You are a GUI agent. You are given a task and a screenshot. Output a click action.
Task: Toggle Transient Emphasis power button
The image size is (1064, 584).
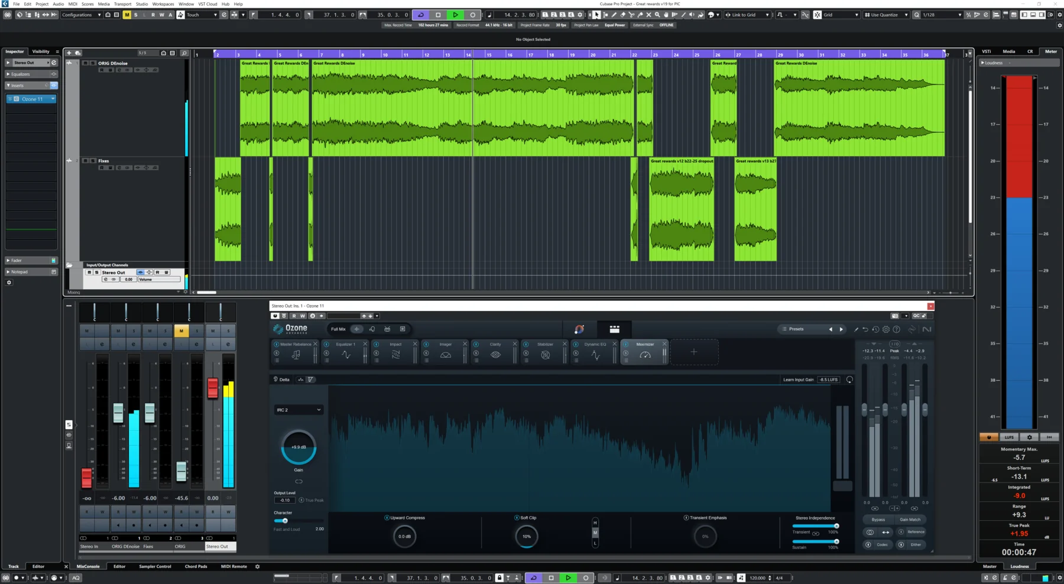(686, 518)
